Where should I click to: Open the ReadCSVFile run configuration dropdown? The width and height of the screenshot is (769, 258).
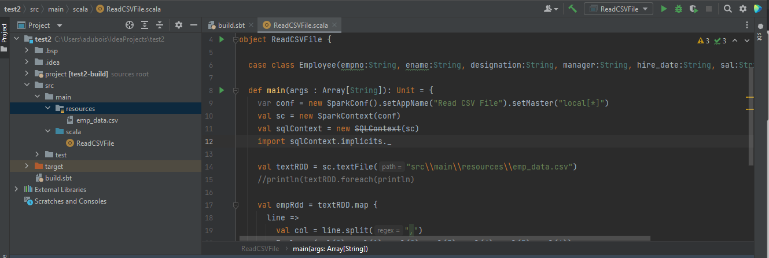pyautogui.click(x=619, y=9)
